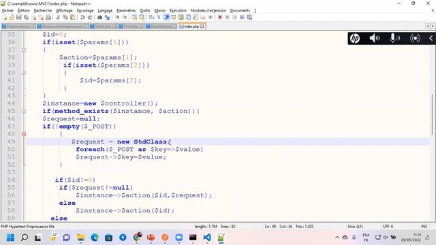
Task: Toggle show all characters pilcrow icon
Action: click(159, 18)
